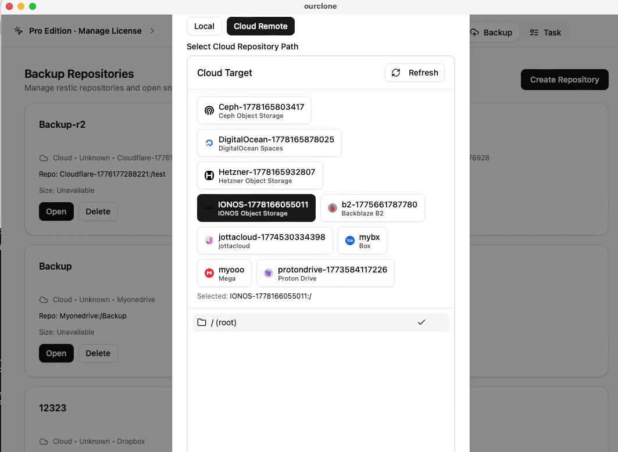Click the Backup cloud upload icon
Image resolution: width=618 pixels, height=452 pixels.
(x=474, y=33)
